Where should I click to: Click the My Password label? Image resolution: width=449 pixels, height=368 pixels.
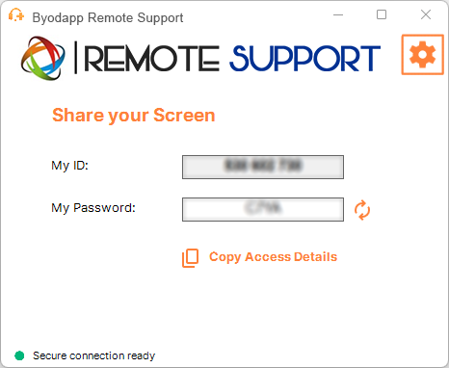[93, 208]
